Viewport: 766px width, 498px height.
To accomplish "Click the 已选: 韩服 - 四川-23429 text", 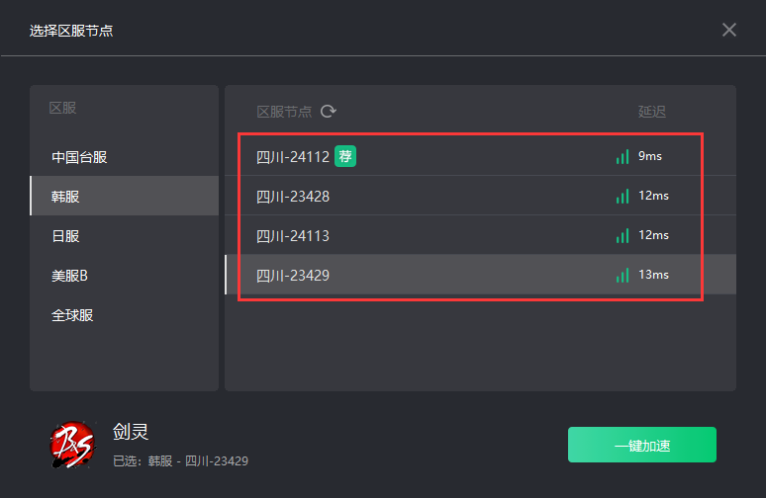I will click(x=180, y=460).
